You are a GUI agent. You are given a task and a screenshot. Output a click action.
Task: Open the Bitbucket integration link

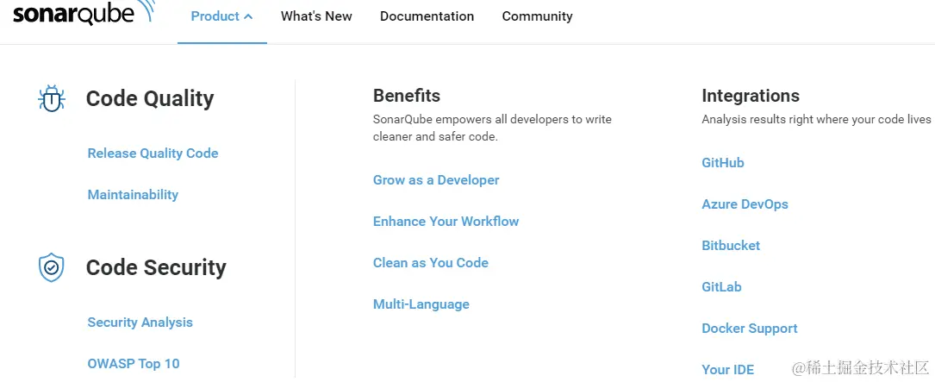pyautogui.click(x=731, y=245)
